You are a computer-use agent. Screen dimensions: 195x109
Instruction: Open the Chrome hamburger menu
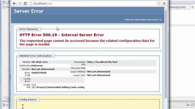tap(164, 3)
